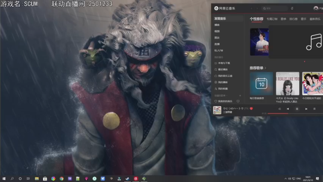Click the banner carousel red dot indicator
The image size is (323, 182).
(x=304, y=61)
